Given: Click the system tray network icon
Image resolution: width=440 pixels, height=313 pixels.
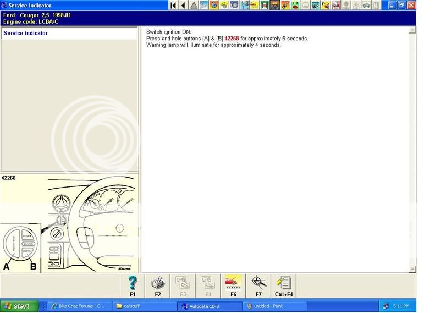Looking at the screenshot, I should (x=386, y=306).
